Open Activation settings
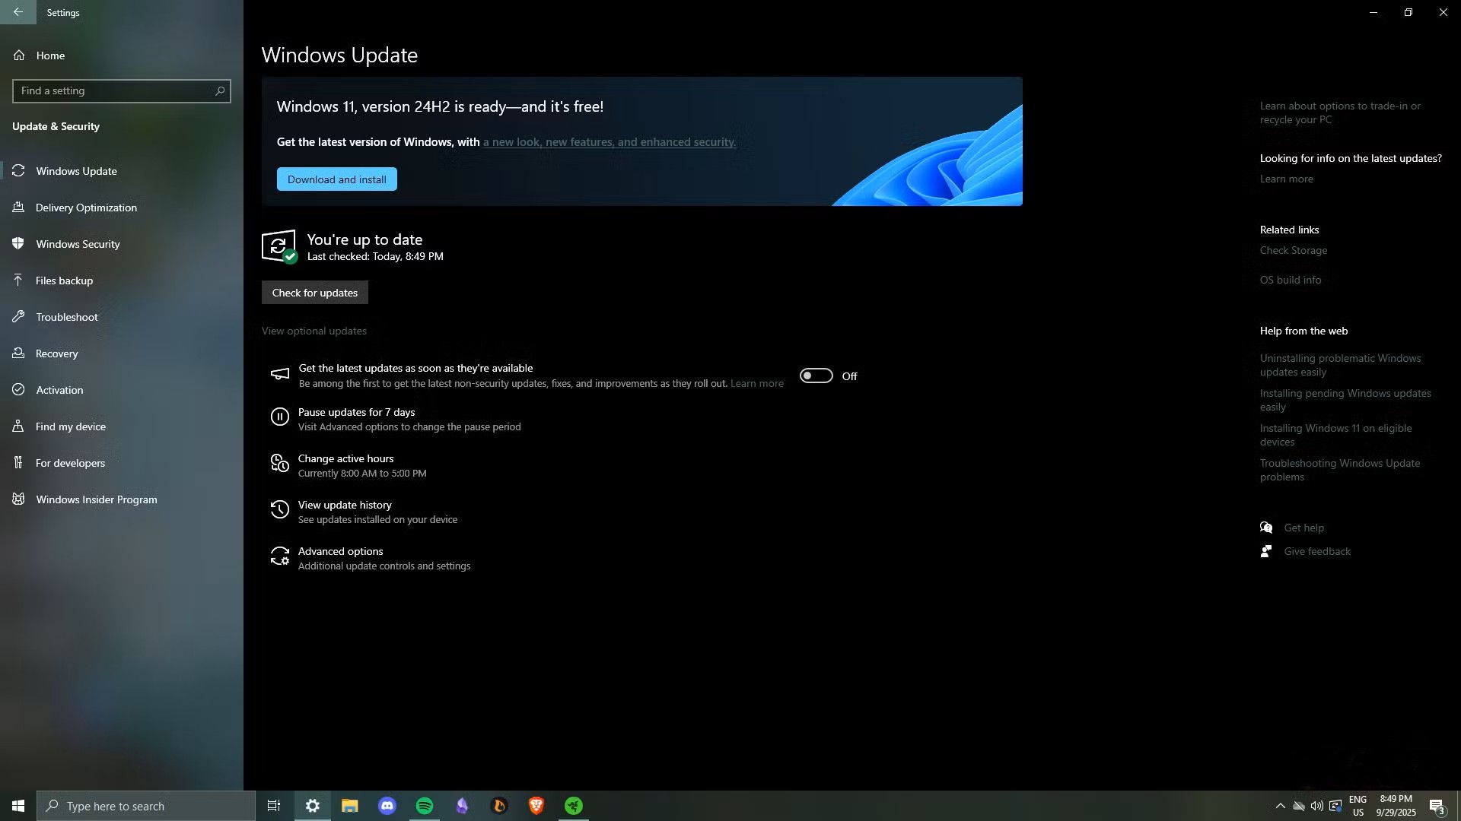 point(59,390)
